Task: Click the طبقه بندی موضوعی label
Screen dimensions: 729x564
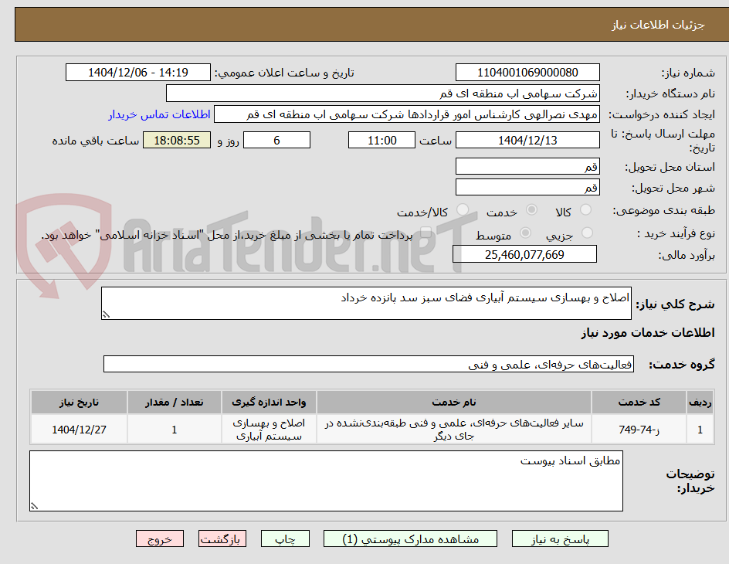Action: pyautogui.click(x=664, y=211)
